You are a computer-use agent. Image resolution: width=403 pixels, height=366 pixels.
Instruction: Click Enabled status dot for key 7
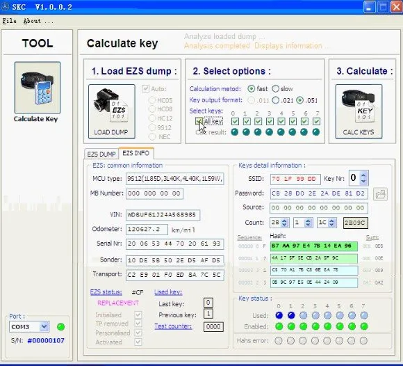pos(363,326)
